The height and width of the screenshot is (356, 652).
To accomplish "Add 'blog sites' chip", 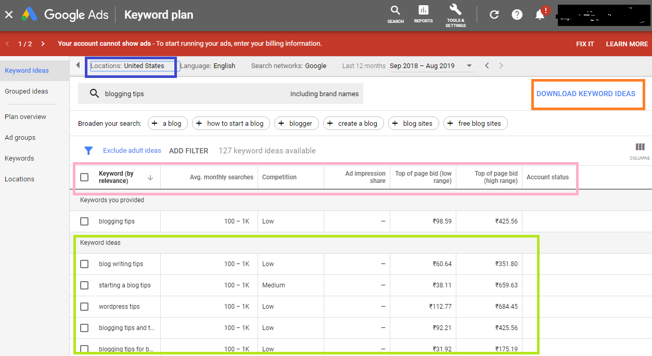I will click(414, 123).
